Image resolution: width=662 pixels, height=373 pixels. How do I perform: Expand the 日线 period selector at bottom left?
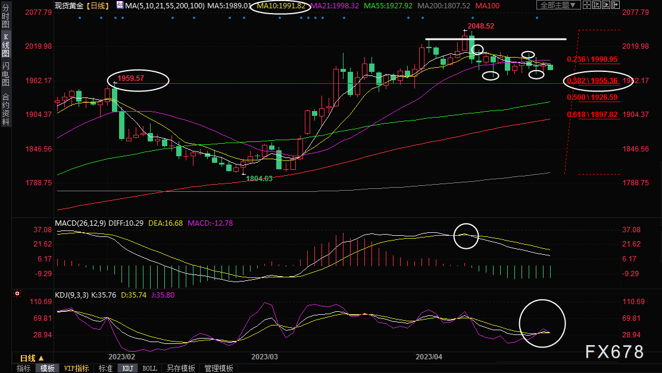point(32,358)
